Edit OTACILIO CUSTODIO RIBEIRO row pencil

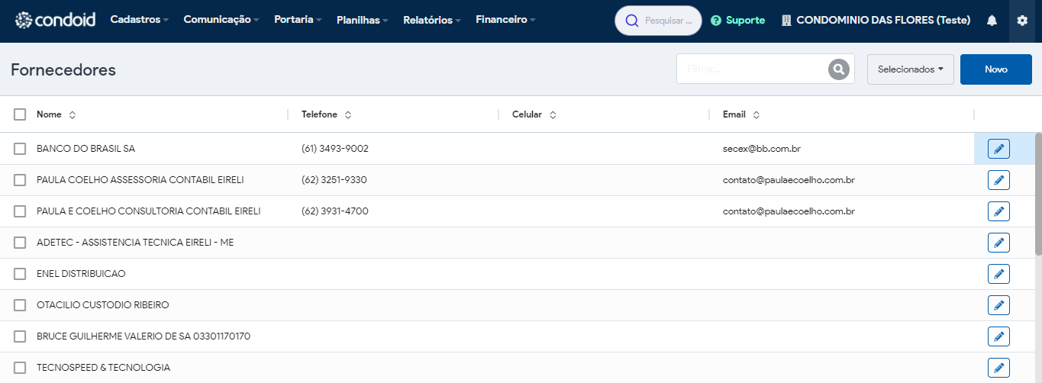tap(998, 305)
